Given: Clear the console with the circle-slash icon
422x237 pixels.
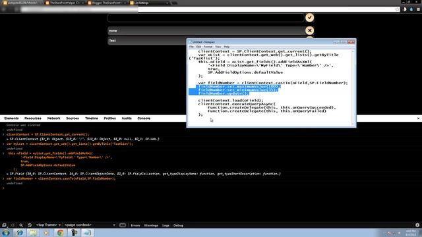Looking at the screenshot, I should pos(30,225).
